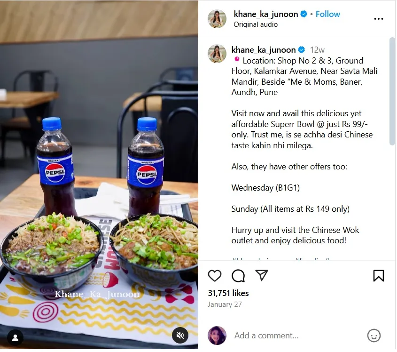This screenshot has width=397, height=352.
Task: Open the January 27 post date link
Action: (226, 305)
